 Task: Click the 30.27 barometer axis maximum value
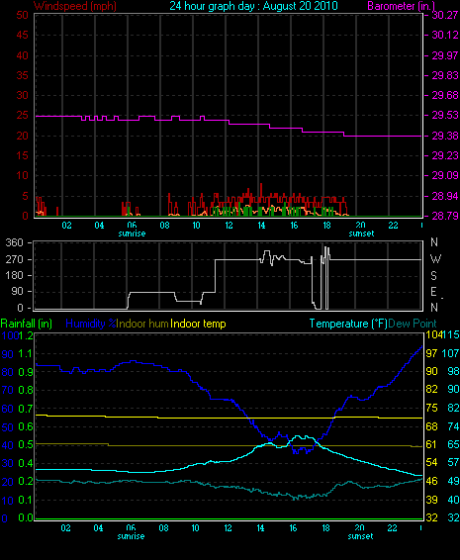click(x=445, y=15)
